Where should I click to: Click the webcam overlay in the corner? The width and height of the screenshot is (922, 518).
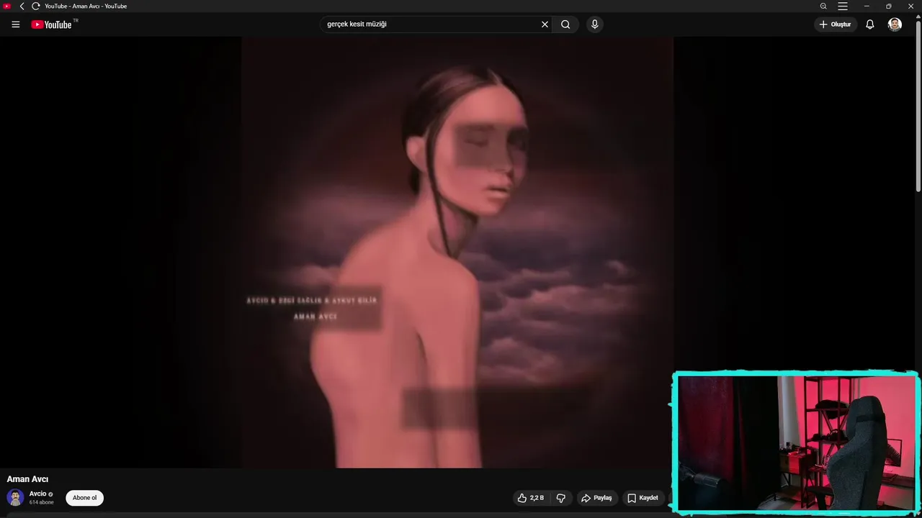[796, 443]
